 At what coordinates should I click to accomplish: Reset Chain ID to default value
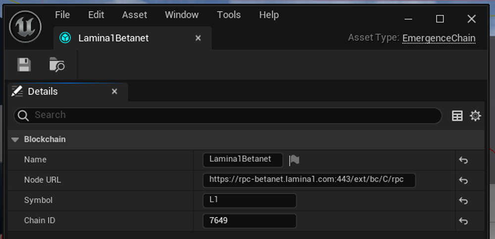[463, 221]
